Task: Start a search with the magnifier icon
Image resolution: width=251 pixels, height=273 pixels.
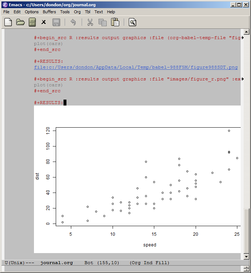Action: (133, 22)
